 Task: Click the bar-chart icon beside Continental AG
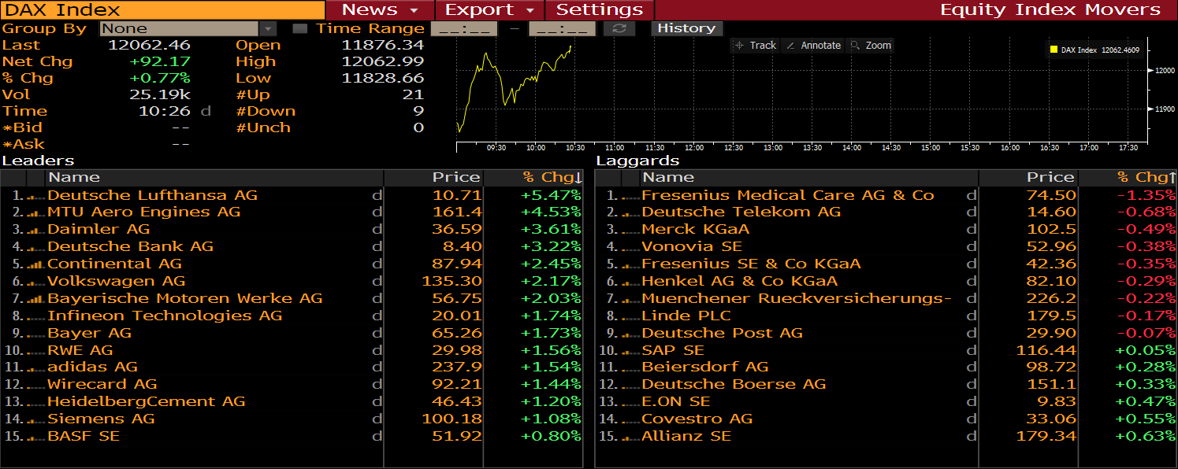pyautogui.click(x=35, y=265)
